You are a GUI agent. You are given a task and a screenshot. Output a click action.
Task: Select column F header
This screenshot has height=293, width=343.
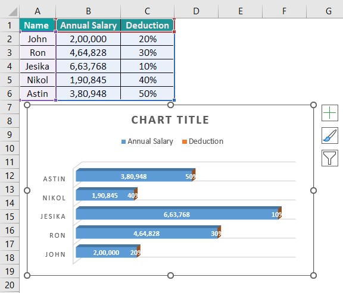(x=284, y=11)
